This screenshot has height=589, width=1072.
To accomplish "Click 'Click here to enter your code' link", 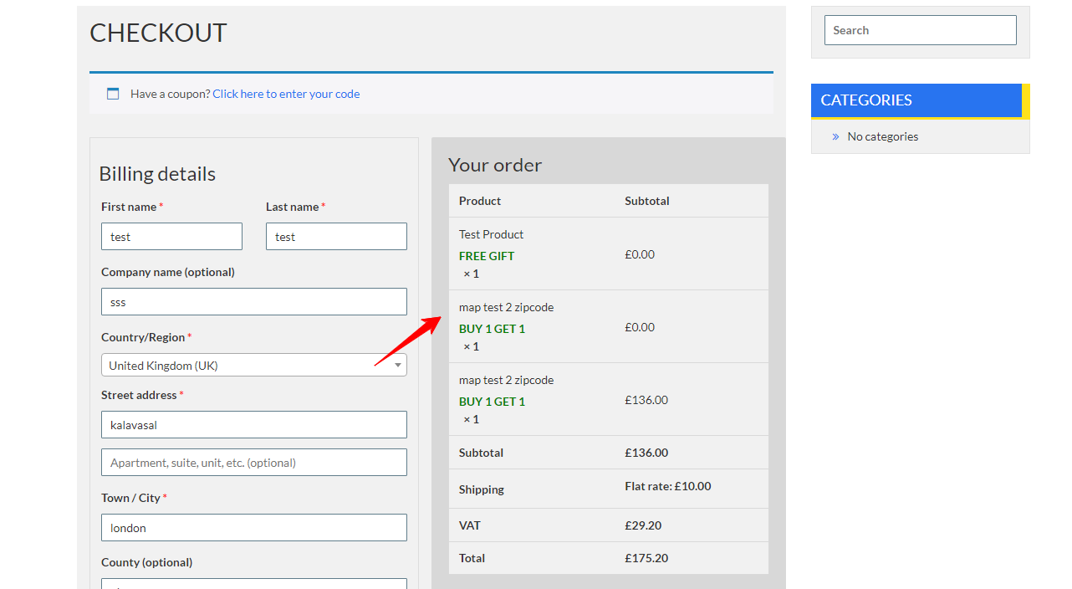I will pyautogui.click(x=286, y=94).
